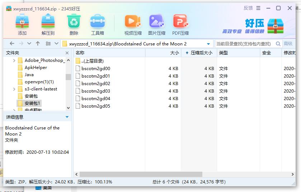The image size is (301, 192).
Task: Go back with the left arrow
Action: [12, 44]
